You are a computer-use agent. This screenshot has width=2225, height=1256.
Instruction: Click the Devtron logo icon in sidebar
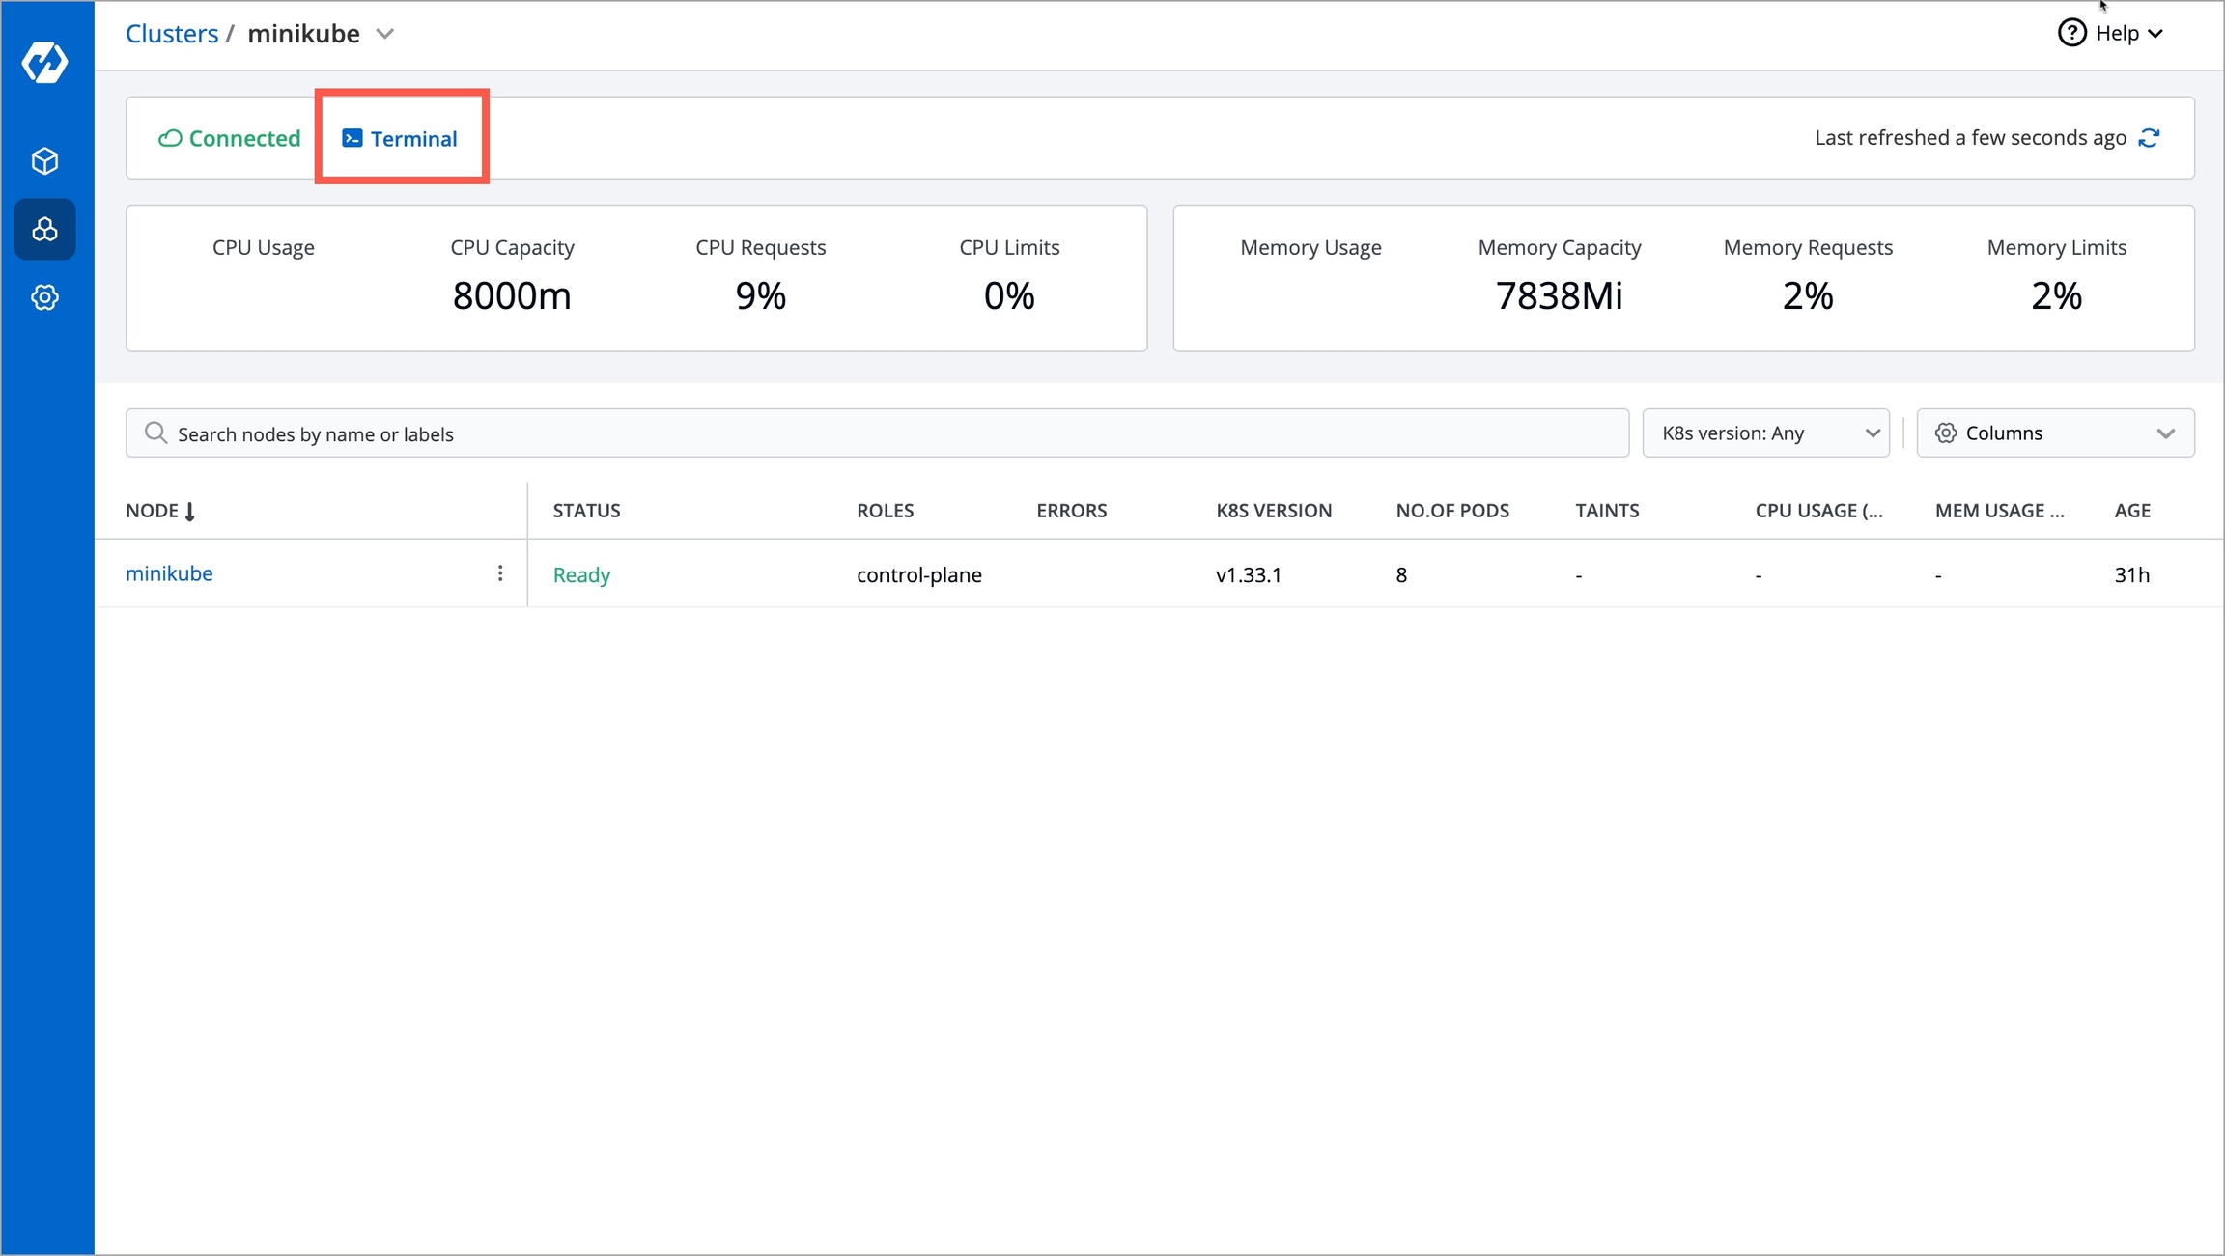tap(44, 63)
